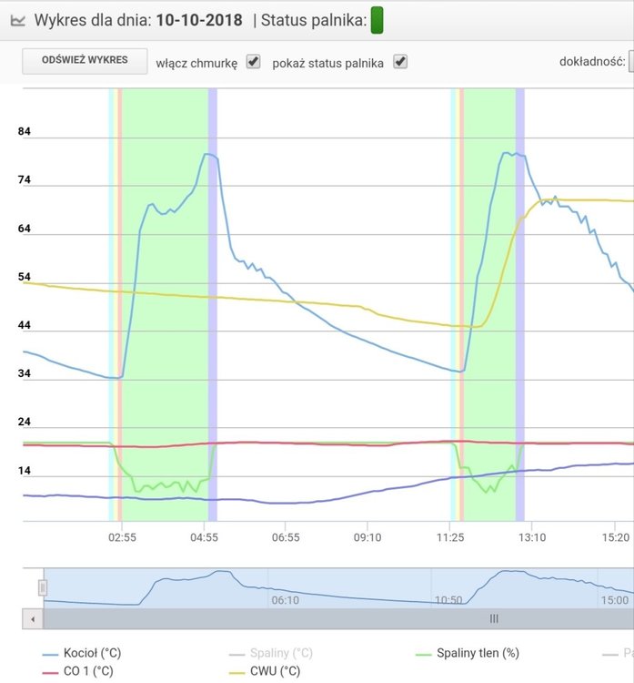Image resolution: width=634 pixels, height=683 pixels.
Task: Click the 10-10-2018 date in the header
Action: [x=199, y=19]
